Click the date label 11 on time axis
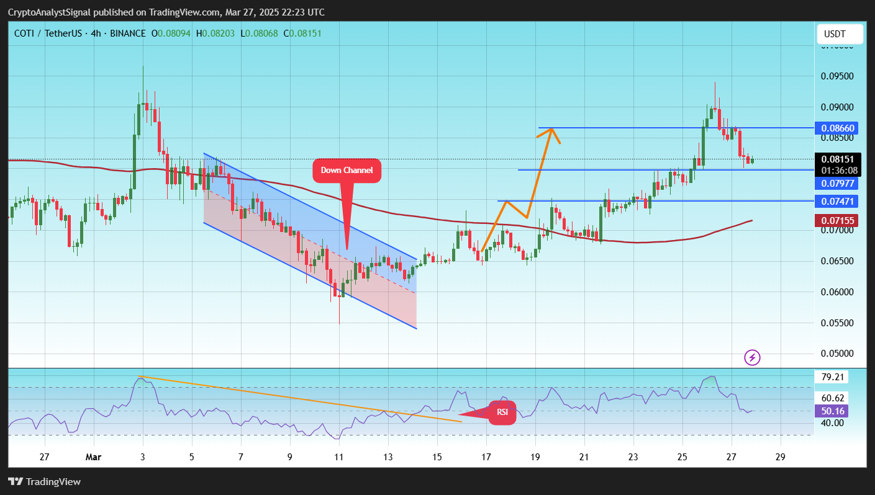The width and height of the screenshot is (875, 495). tap(339, 457)
